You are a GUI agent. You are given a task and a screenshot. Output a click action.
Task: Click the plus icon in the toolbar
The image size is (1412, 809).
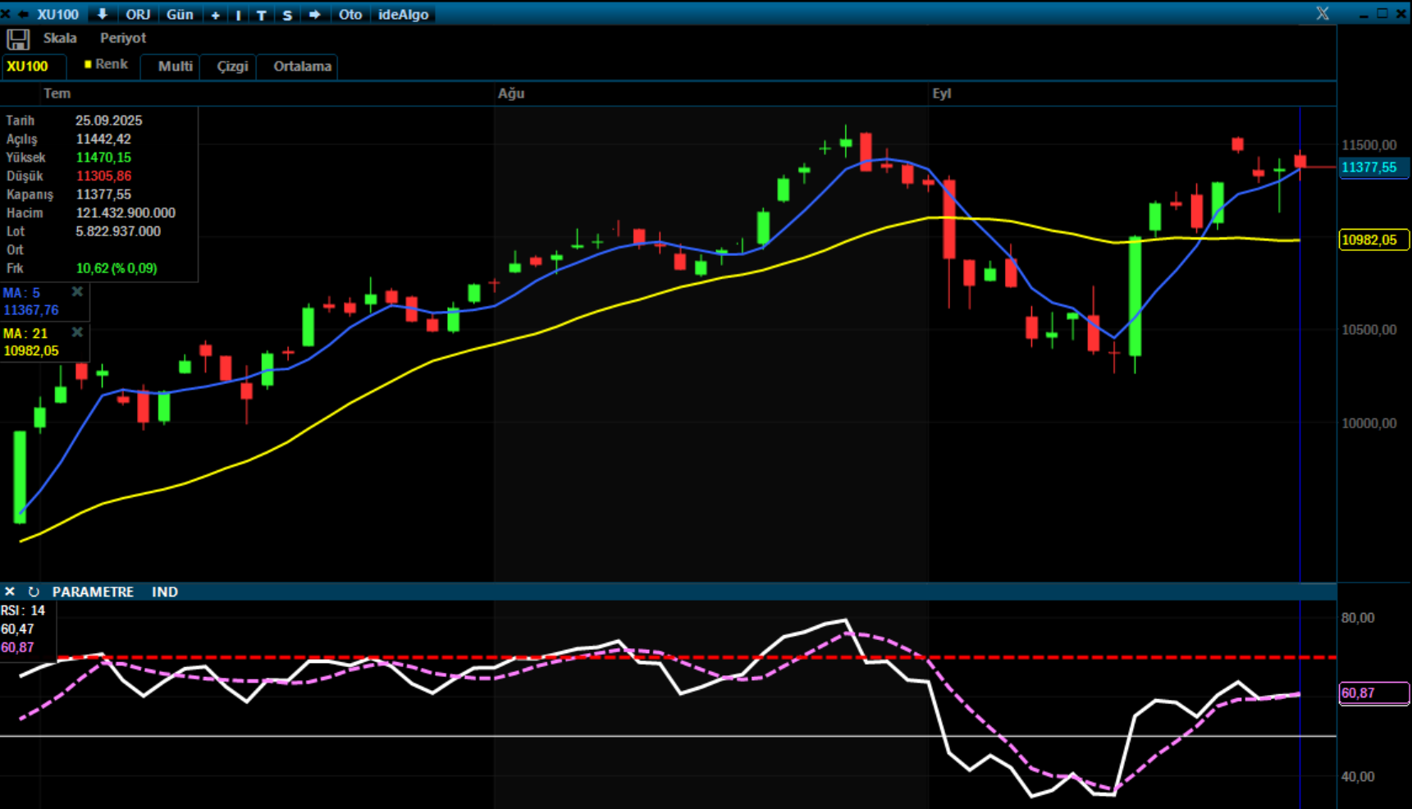[x=216, y=15]
